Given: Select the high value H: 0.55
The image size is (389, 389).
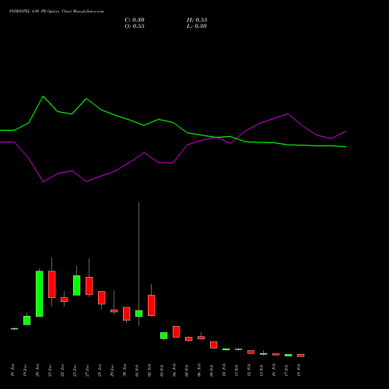Looking at the screenshot, I should click(x=197, y=20).
